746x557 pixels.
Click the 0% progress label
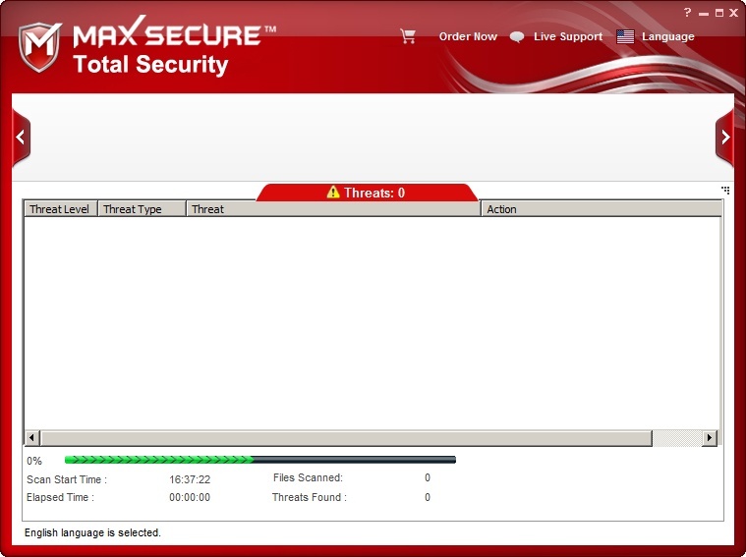click(x=34, y=461)
